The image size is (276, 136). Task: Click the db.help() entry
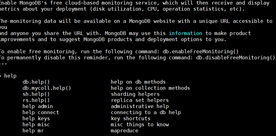(36, 82)
